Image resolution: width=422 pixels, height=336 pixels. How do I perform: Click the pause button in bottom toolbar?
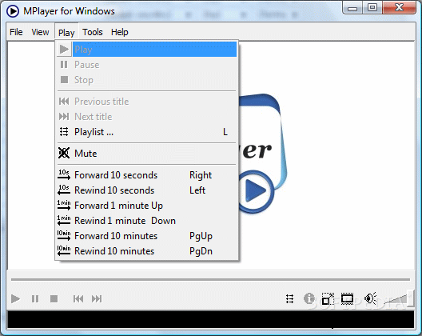pos(35,299)
